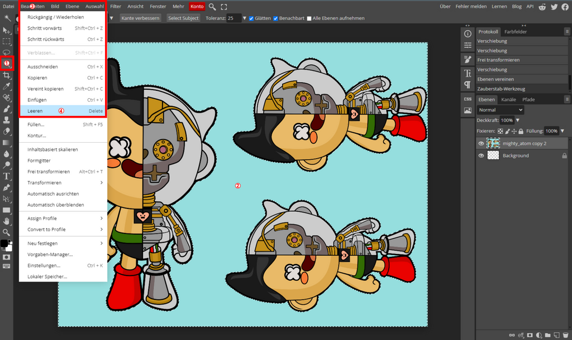Select the Crop tool
This screenshot has height=340, width=572.
coord(7,75)
